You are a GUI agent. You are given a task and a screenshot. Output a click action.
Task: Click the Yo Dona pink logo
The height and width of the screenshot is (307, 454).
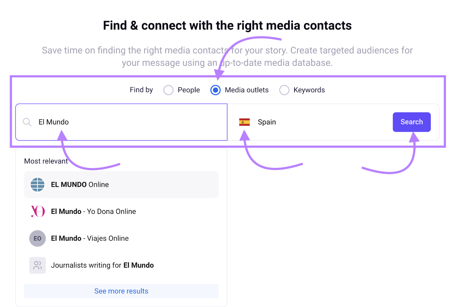tap(37, 211)
